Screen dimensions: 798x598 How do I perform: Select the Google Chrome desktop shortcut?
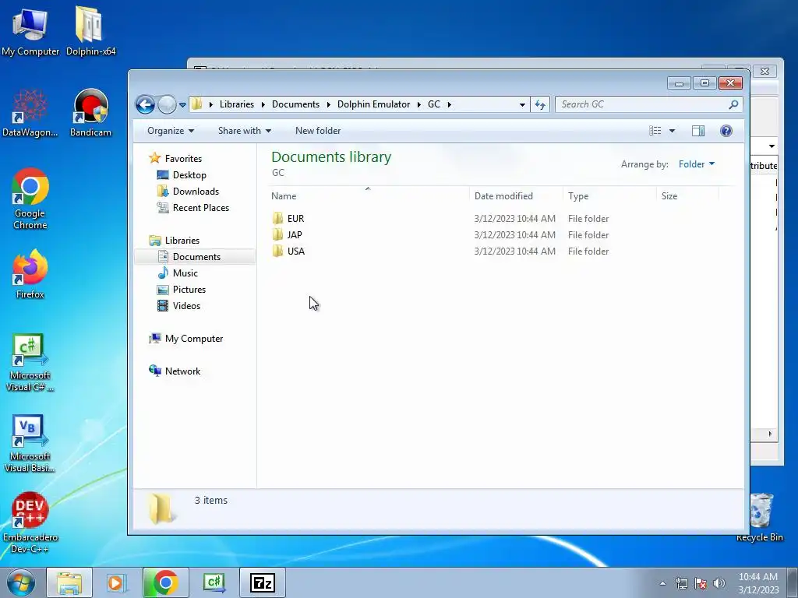30,199
